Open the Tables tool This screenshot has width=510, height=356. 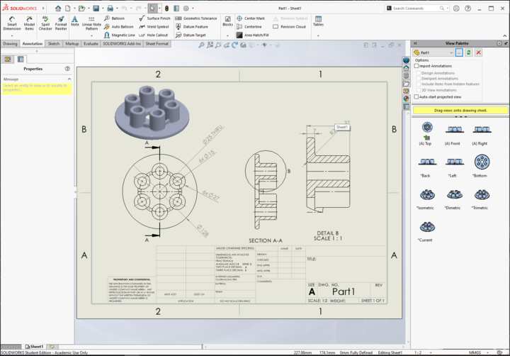[318, 21]
